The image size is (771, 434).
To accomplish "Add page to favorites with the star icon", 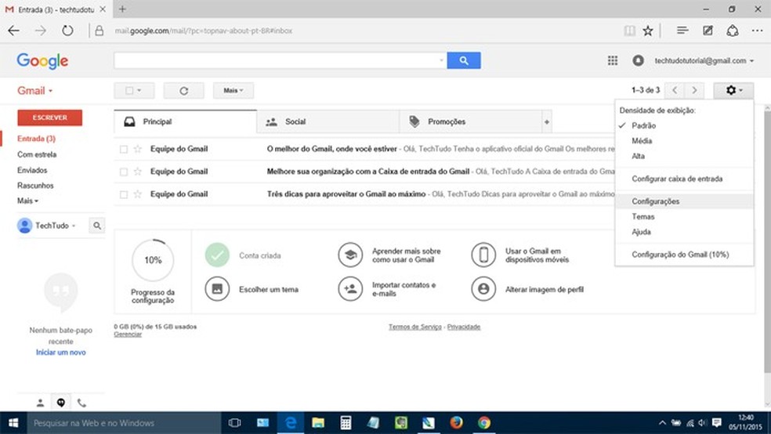I will pyautogui.click(x=648, y=31).
